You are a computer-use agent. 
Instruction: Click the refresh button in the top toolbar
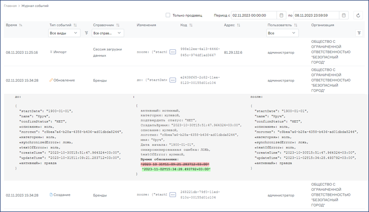point(358,15)
